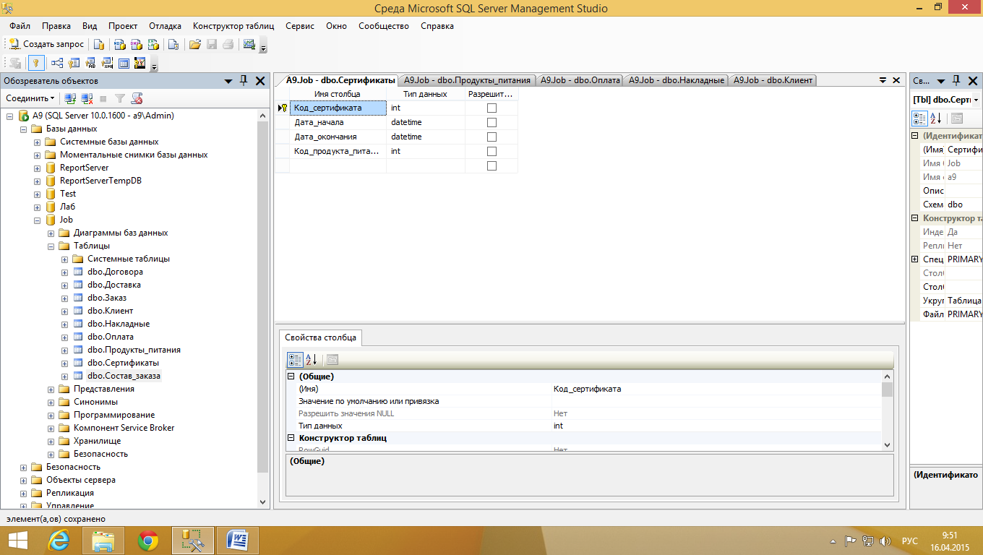This screenshot has width=983, height=555.
Task: Switch to the dbo.Продукты_питания tab
Action: pyautogui.click(x=468, y=80)
